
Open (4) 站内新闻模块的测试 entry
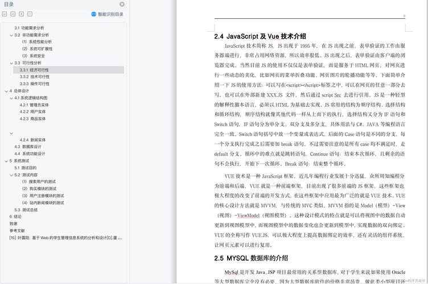(43, 203)
